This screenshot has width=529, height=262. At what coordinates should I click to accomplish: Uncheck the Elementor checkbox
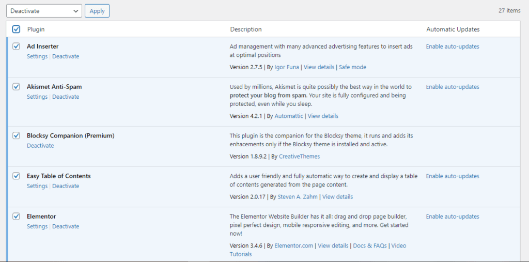pos(16,217)
